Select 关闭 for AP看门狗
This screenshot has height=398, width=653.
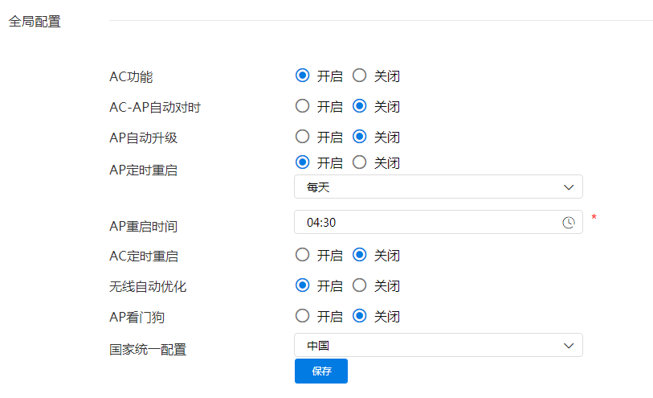tap(360, 315)
